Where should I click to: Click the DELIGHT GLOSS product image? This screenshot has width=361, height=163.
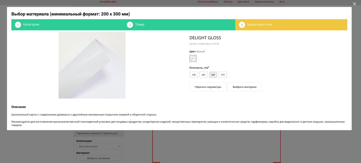click(92, 65)
